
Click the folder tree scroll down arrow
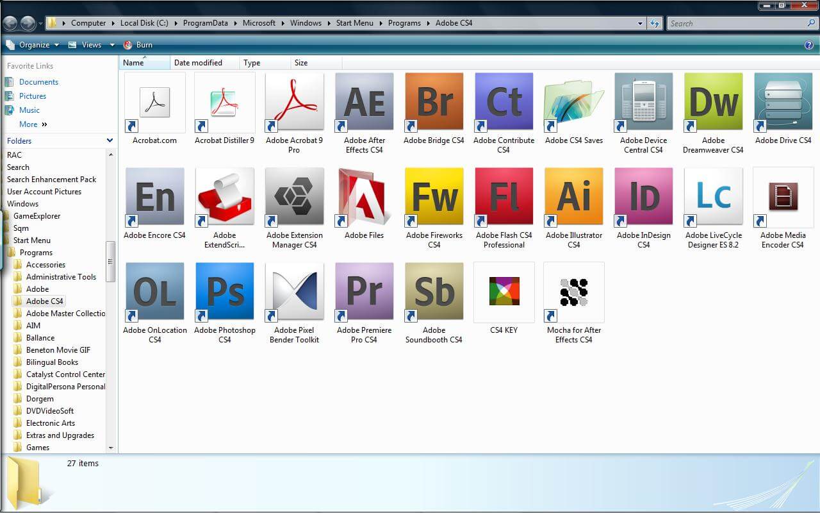(x=111, y=448)
